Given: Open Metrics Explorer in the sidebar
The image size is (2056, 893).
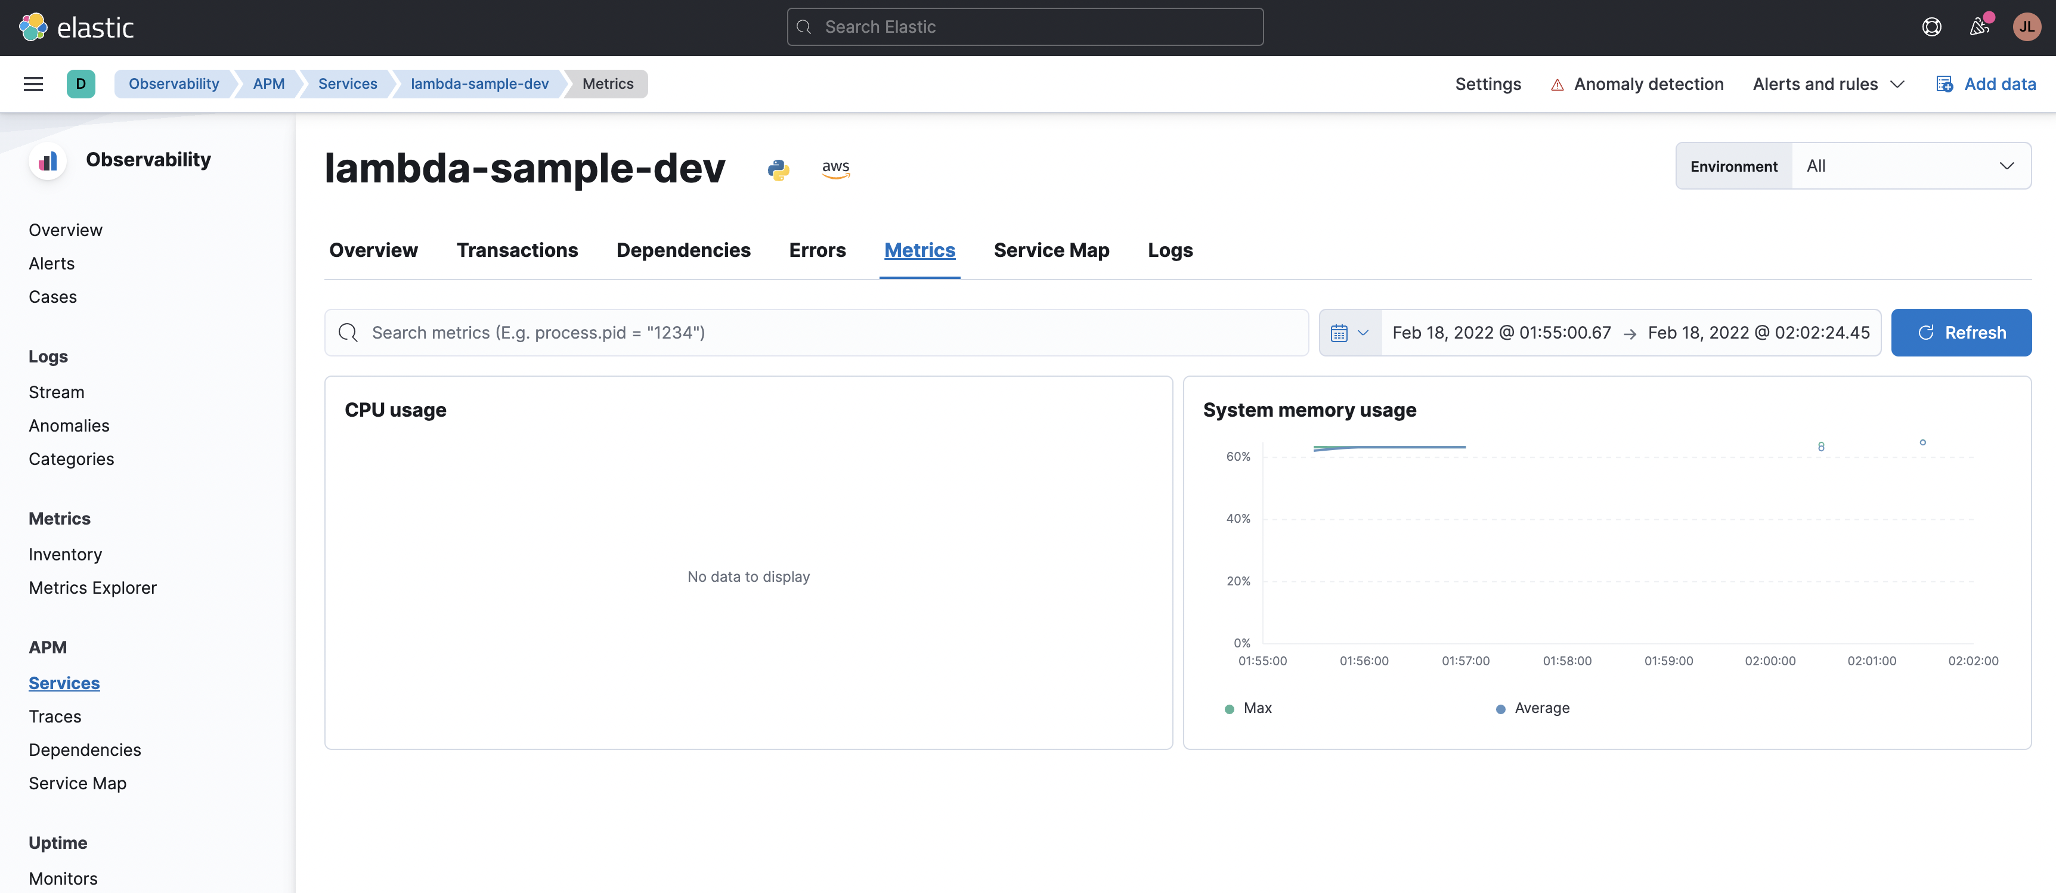Looking at the screenshot, I should [92, 587].
